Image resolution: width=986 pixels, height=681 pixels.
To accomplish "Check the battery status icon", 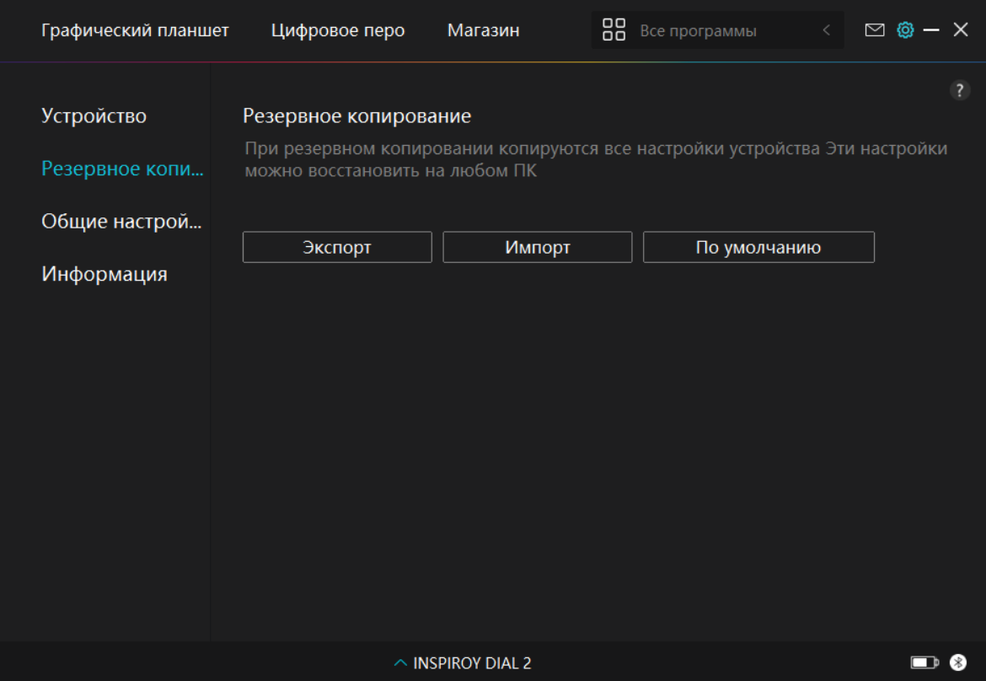I will [924, 662].
